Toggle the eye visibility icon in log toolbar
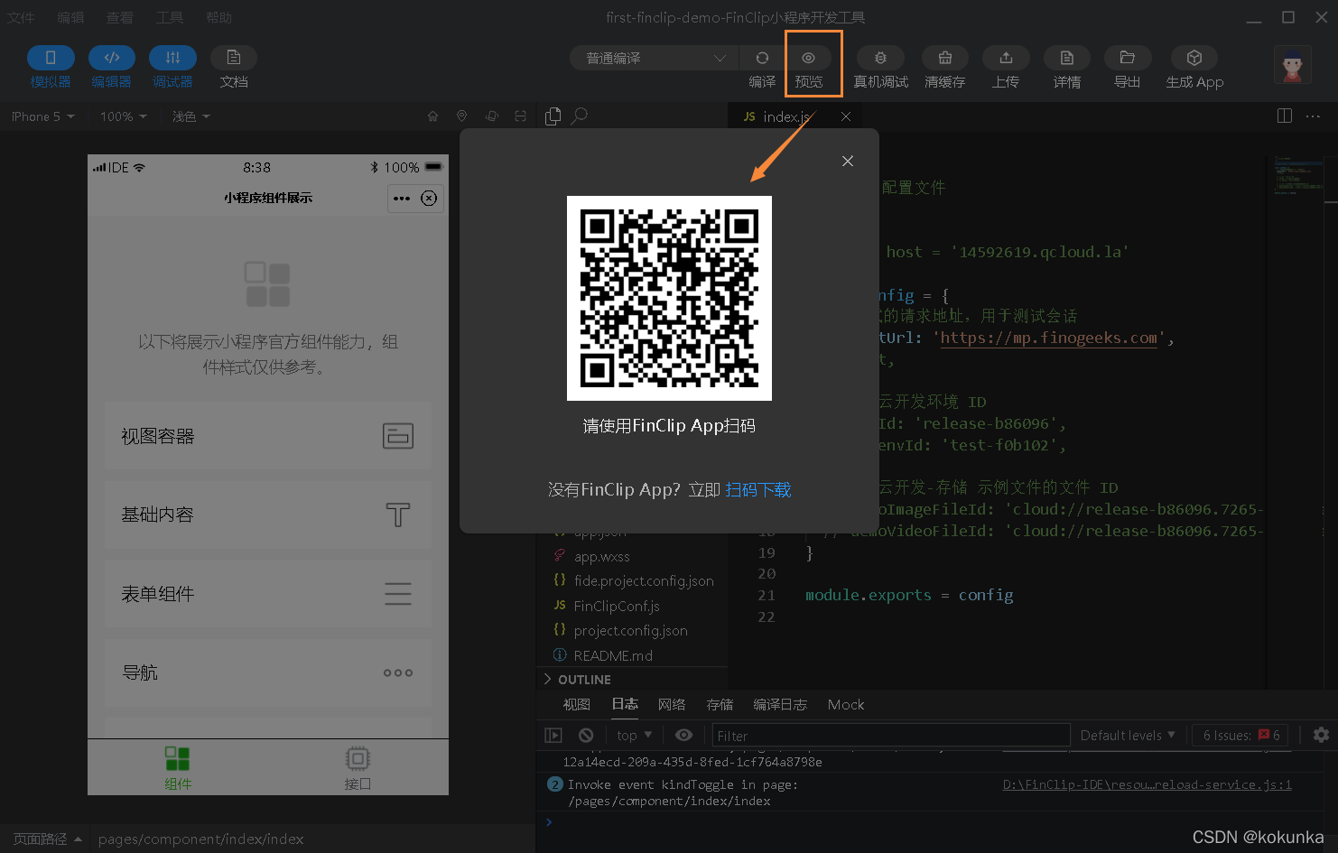The image size is (1338, 853). click(x=683, y=735)
